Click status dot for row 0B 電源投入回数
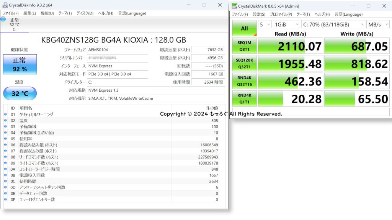 point(5,175)
